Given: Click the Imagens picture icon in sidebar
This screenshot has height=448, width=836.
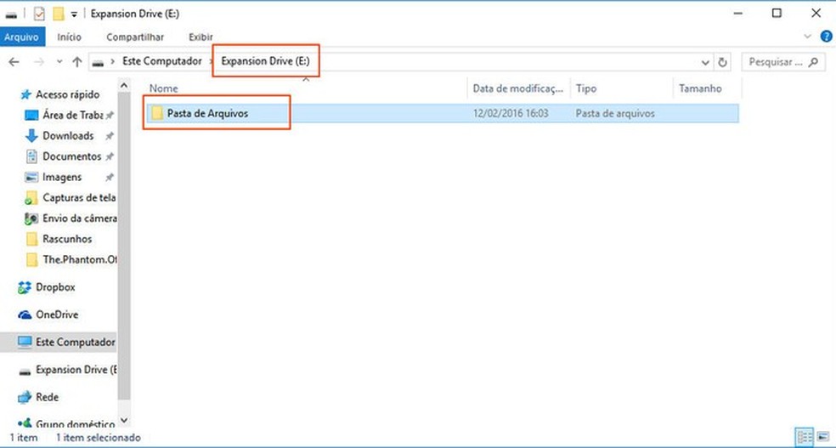Looking at the screenshot, I should tap(32, 178).
